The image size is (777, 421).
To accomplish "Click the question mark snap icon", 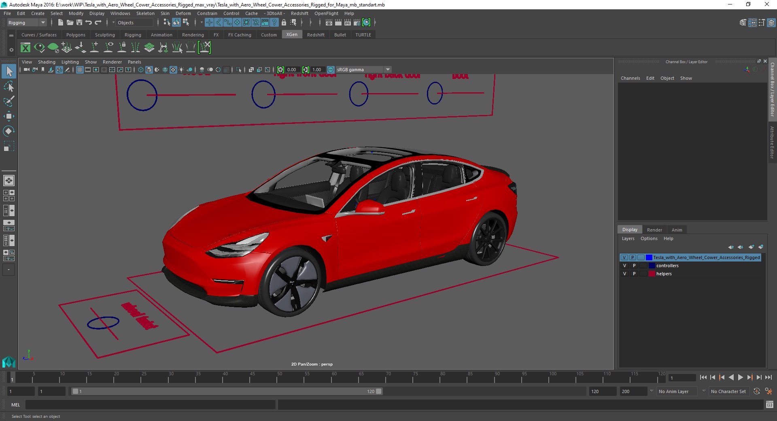I will coord(274,23).
